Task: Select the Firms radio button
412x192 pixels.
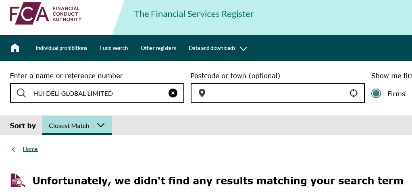Action: coord(376,93)
